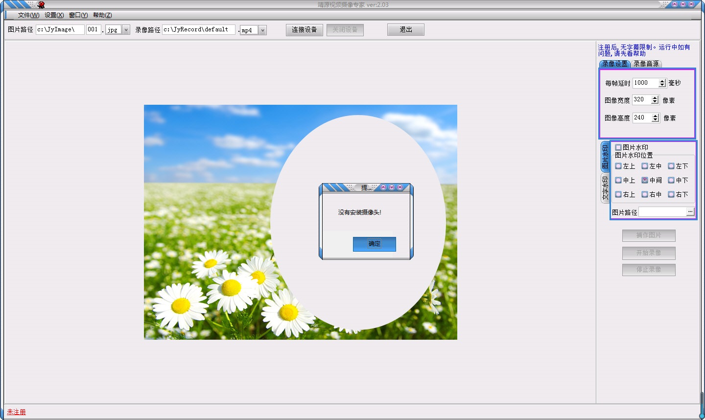Close the 提示 dialog with its X icon

point(400,187)
